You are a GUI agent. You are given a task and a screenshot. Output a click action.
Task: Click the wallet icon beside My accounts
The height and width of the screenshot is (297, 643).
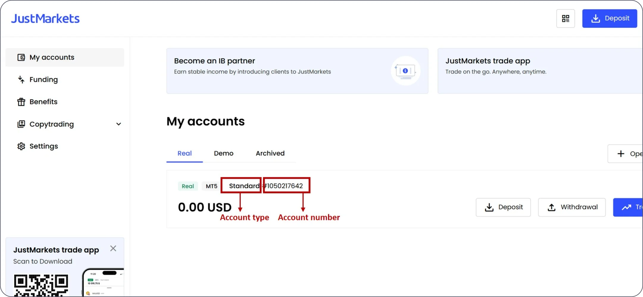pyautogui.click(x=21, y=57)
